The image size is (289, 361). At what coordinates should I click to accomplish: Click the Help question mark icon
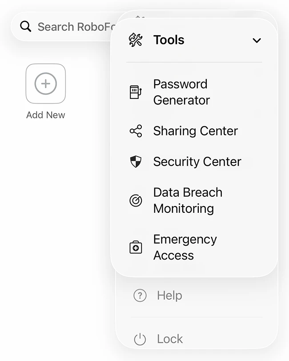pyautogui.click(x=140, y=296)
